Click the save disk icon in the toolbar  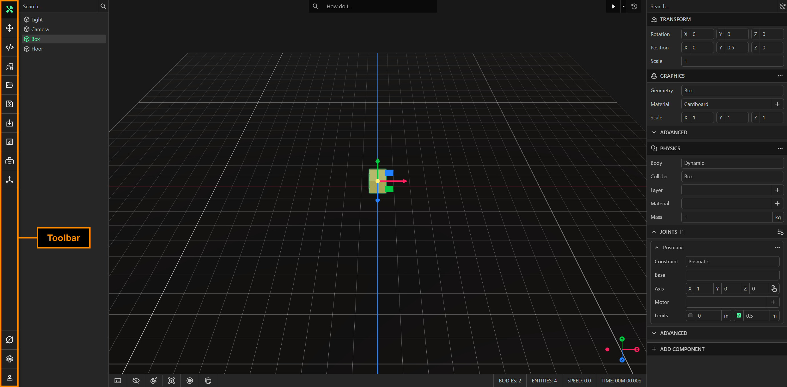click(x=9, y=104)
